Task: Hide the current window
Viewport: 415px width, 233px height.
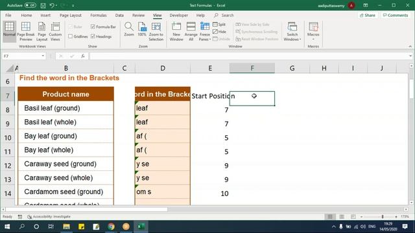Action: pyautogui.click(x=219, y=32)
